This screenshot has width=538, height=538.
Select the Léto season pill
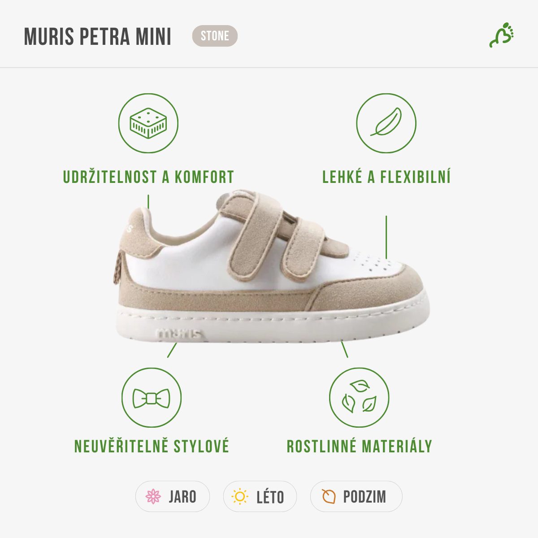tap(260, 497)
